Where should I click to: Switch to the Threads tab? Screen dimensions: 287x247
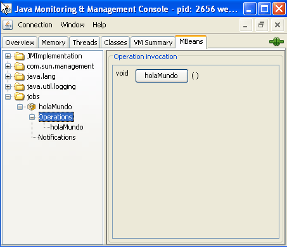tap(85, 43)
